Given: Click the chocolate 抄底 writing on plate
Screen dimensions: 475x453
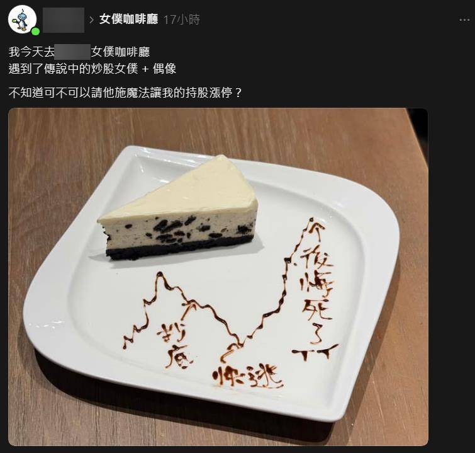Looking at the screenshot, I should [174, 346].
